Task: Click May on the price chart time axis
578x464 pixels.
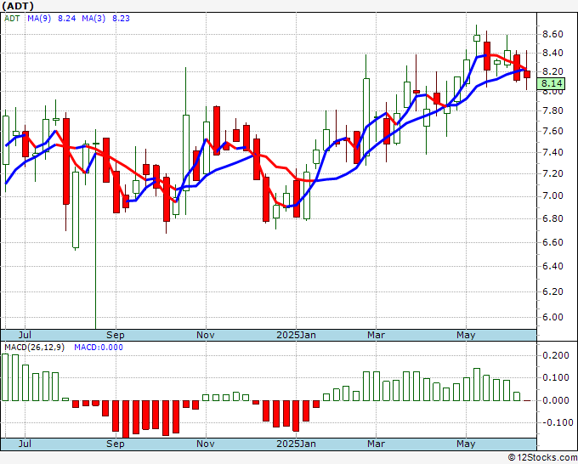Action: coord(466,335)
